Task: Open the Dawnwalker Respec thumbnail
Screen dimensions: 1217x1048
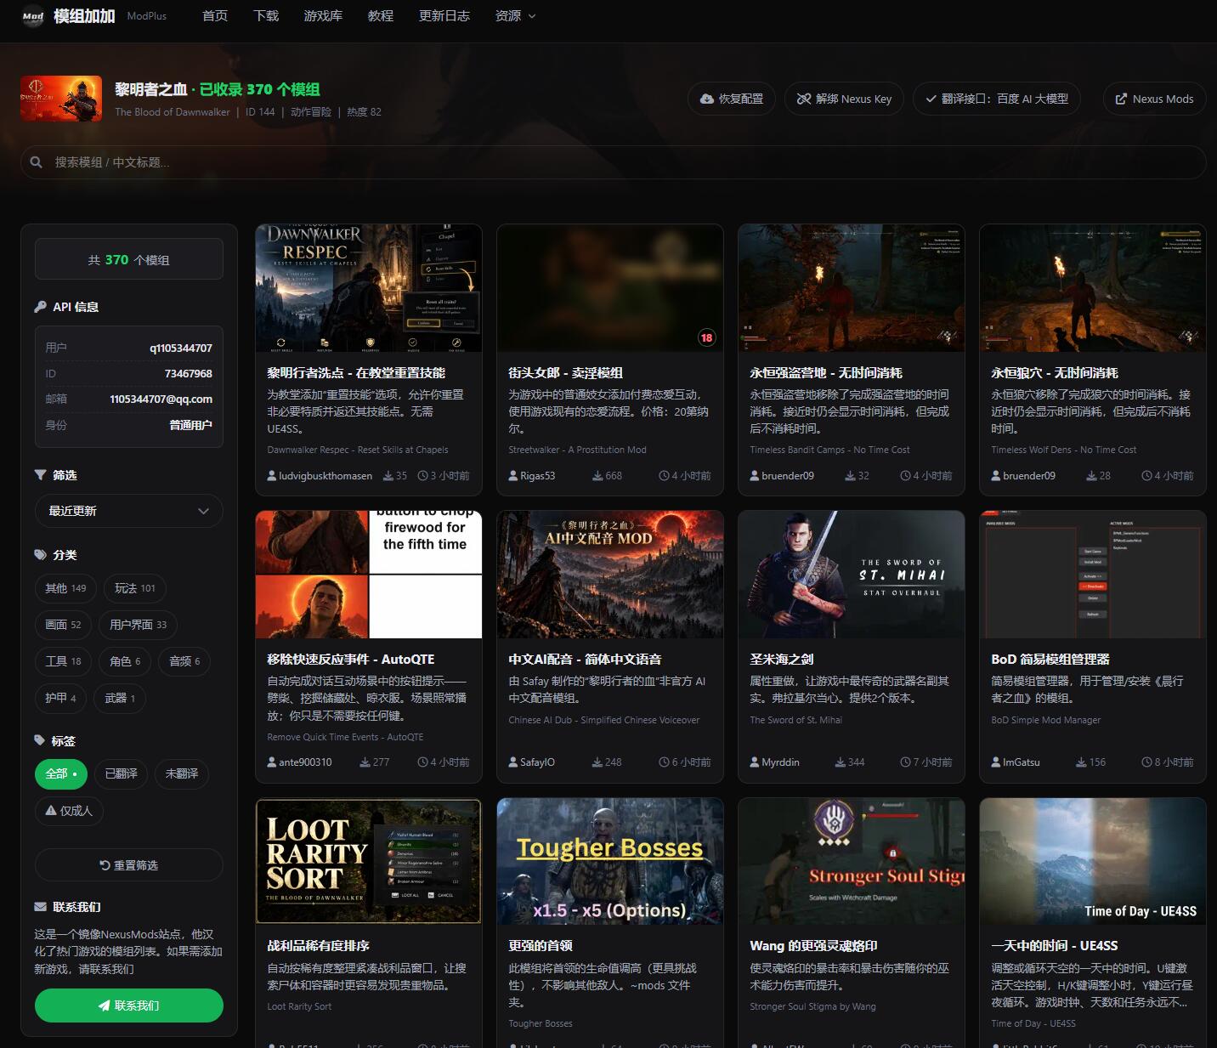Action: pos(369,288)
